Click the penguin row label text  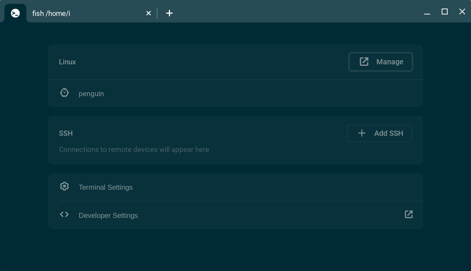[x=91, y=93]
